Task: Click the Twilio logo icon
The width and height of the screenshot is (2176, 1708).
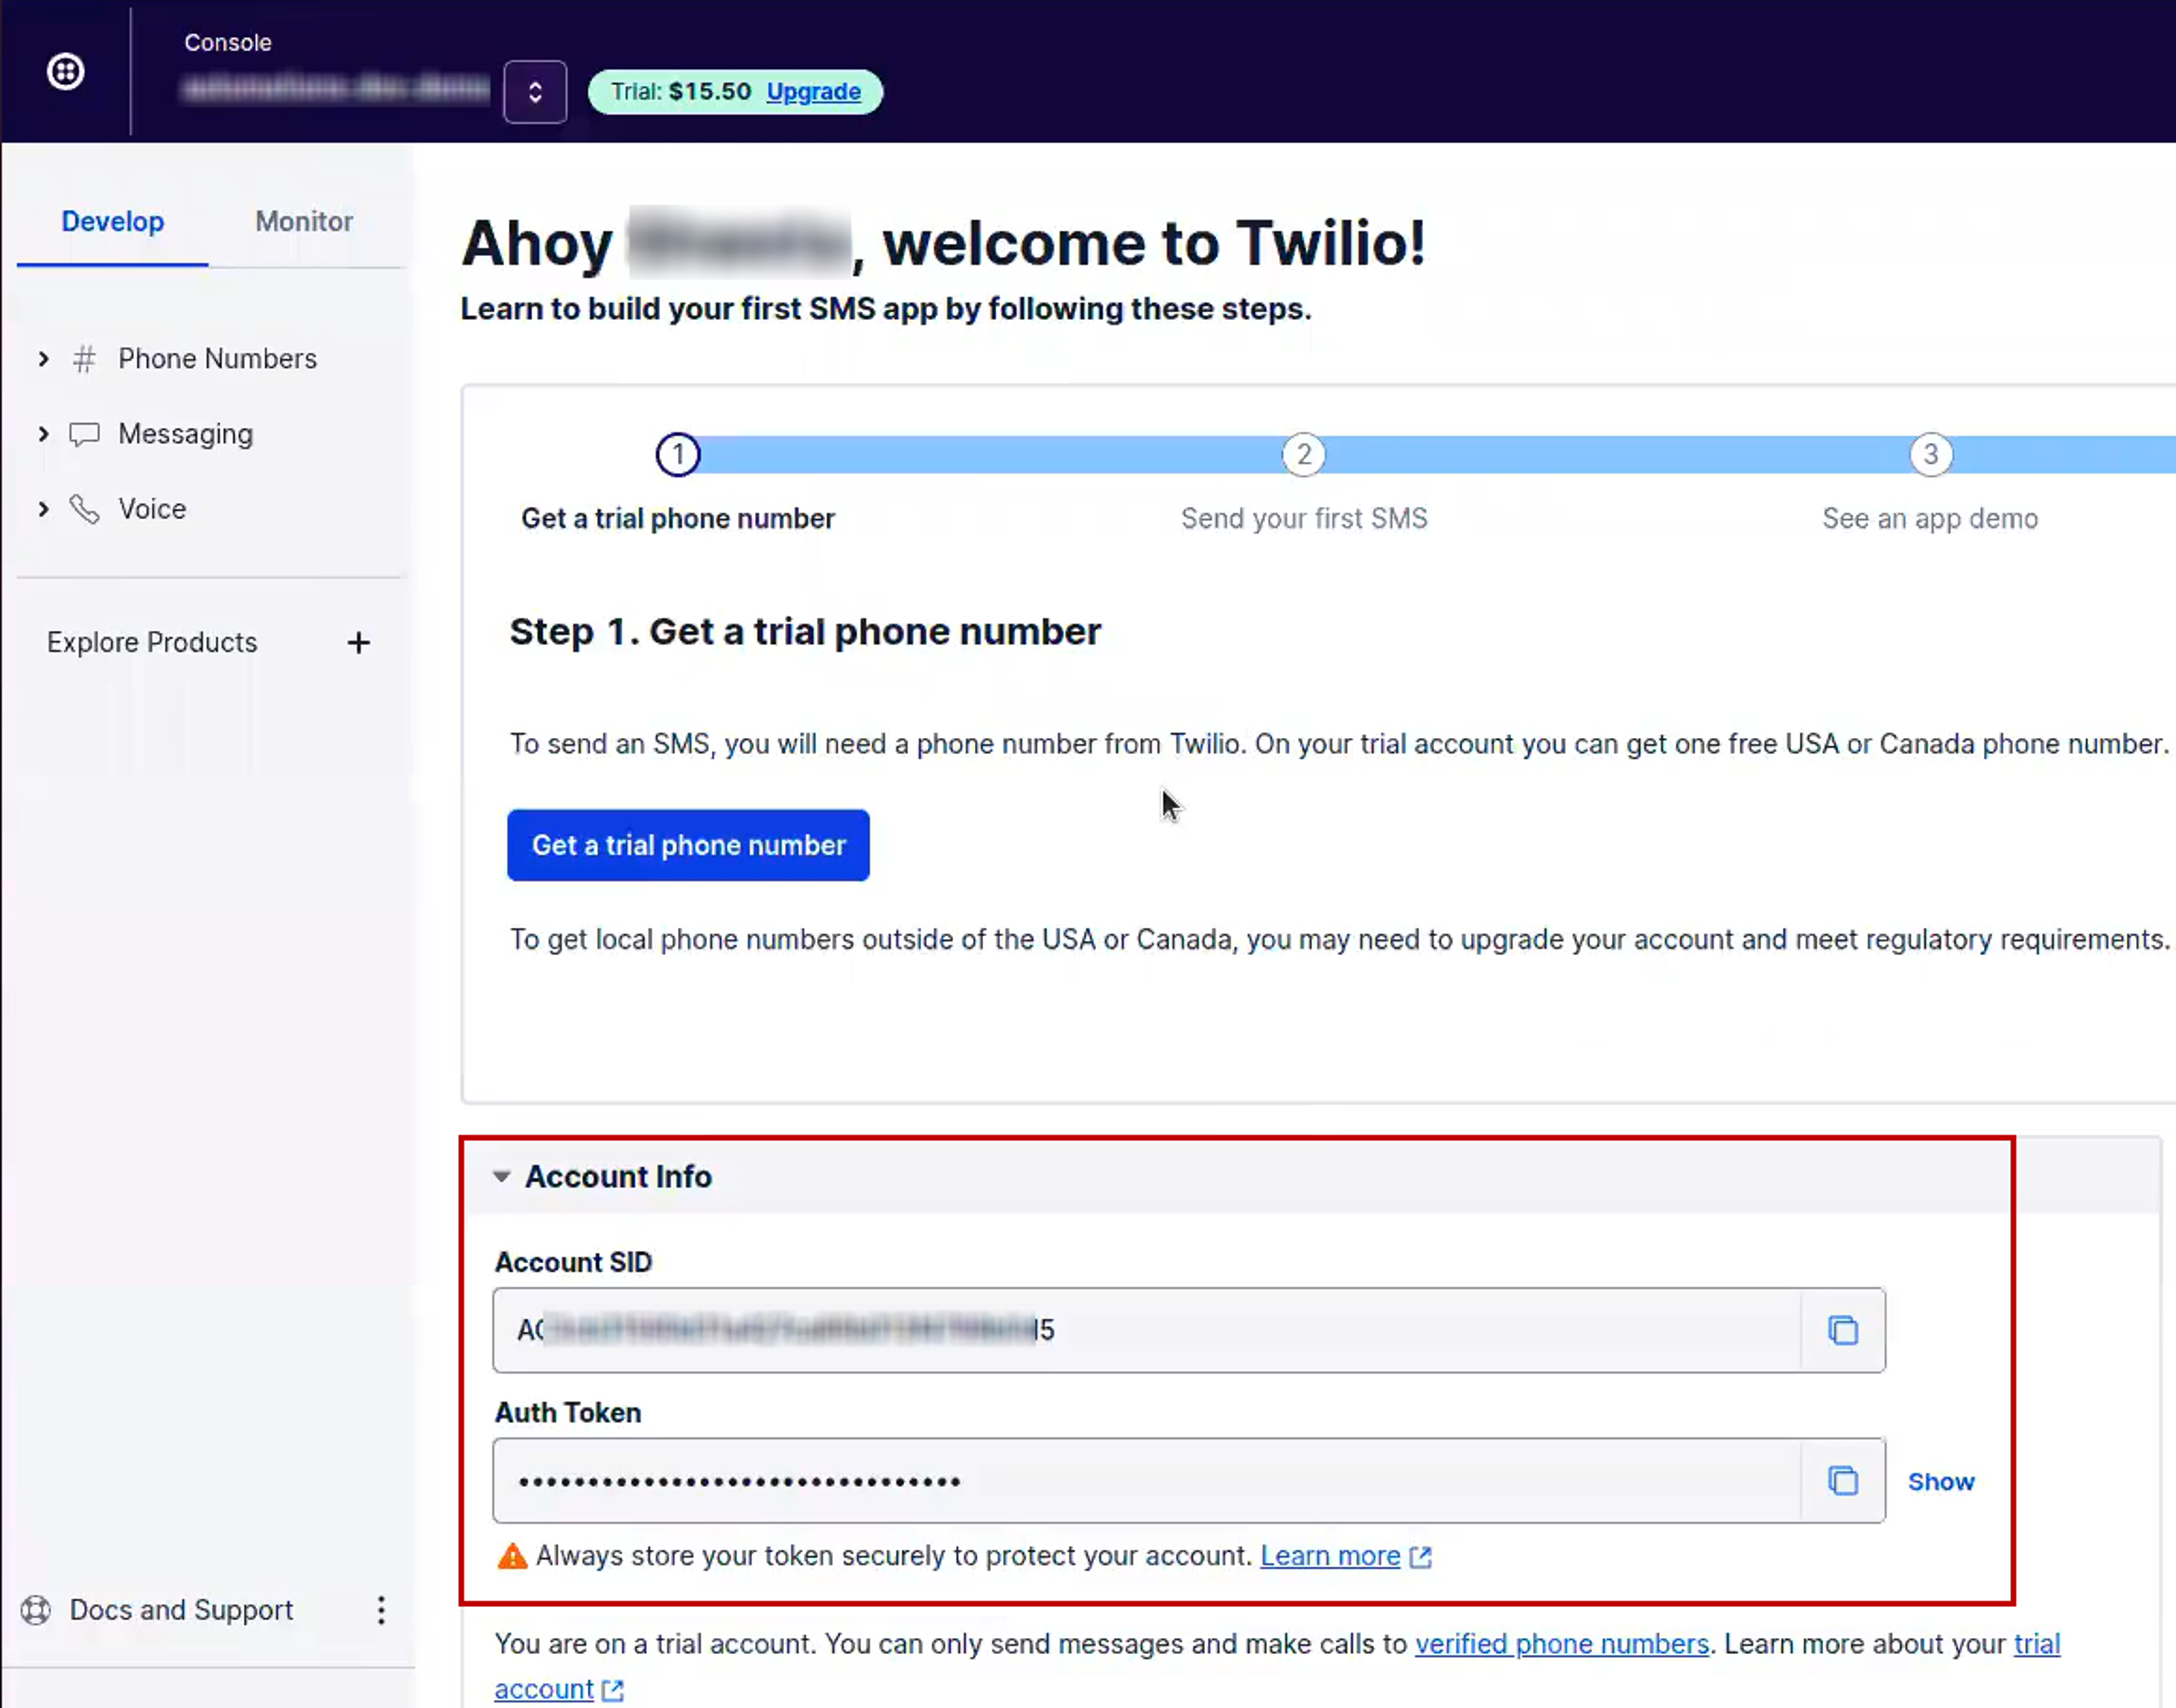Action: click(65, 72)
